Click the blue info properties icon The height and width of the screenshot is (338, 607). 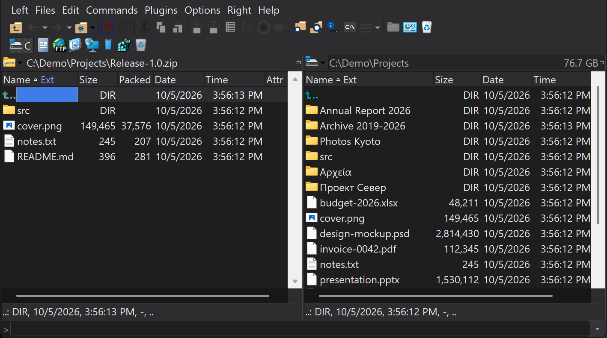tap(333, 28)
